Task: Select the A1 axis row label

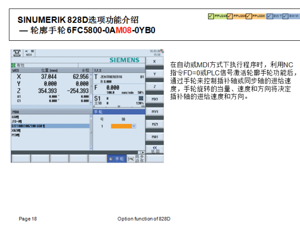Action: pyautogui.click(x=19, y=97)
